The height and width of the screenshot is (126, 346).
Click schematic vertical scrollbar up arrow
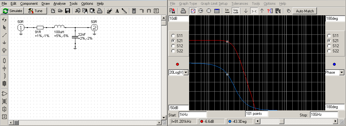(x=164, y=18)
